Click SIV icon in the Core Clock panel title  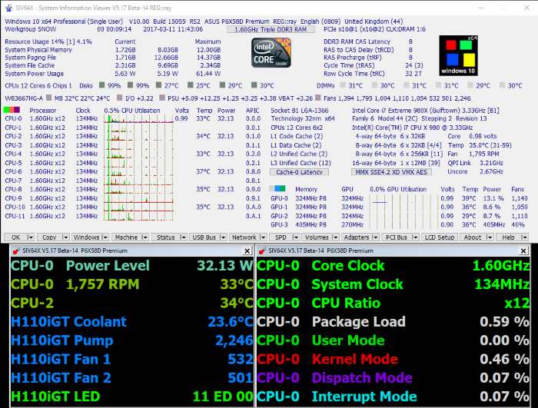[262, 250]
